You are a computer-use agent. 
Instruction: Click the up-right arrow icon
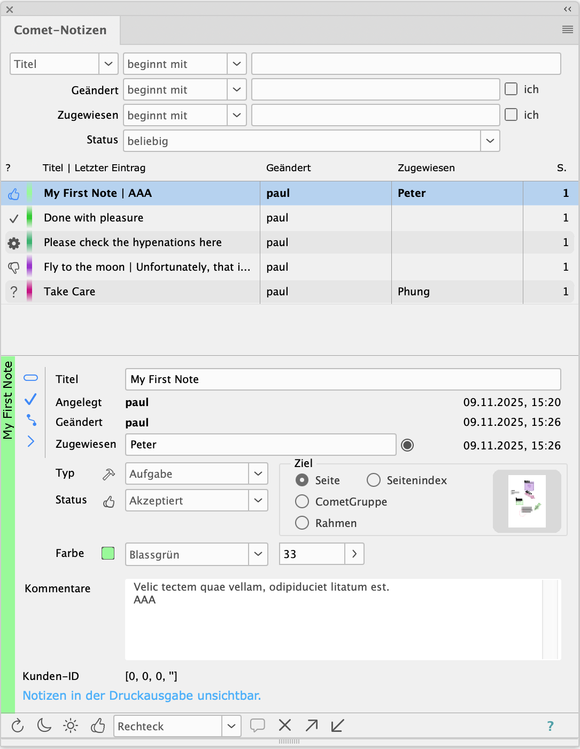click(x=312, y=725)
